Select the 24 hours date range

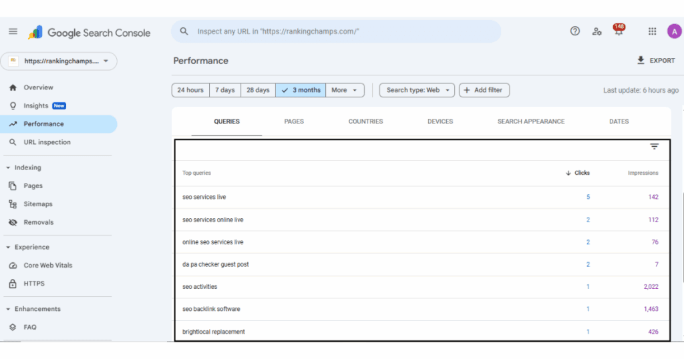click(x=190, y=90)
